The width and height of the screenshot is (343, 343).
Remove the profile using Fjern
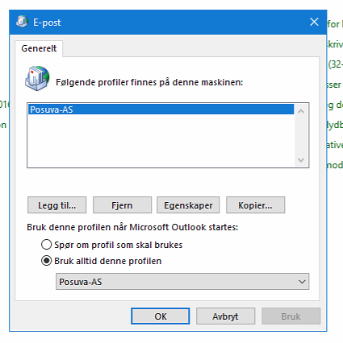(122, 205)
